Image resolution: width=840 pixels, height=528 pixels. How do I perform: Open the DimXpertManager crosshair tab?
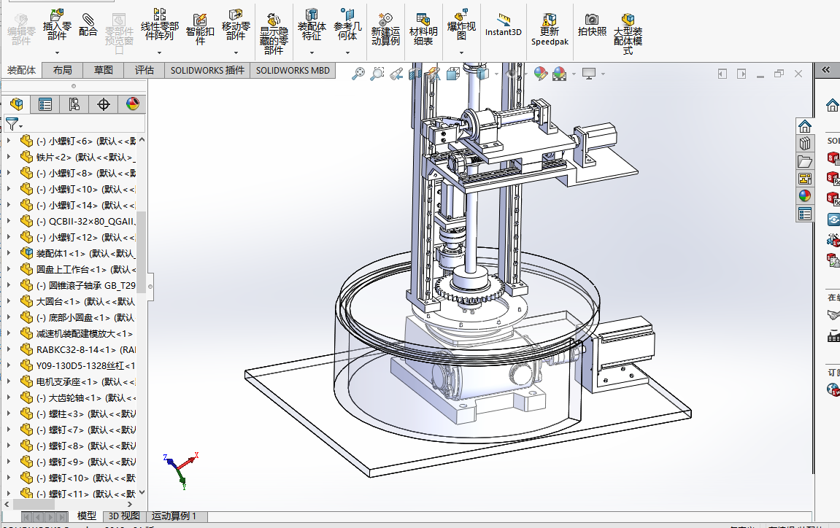[104, 104]
